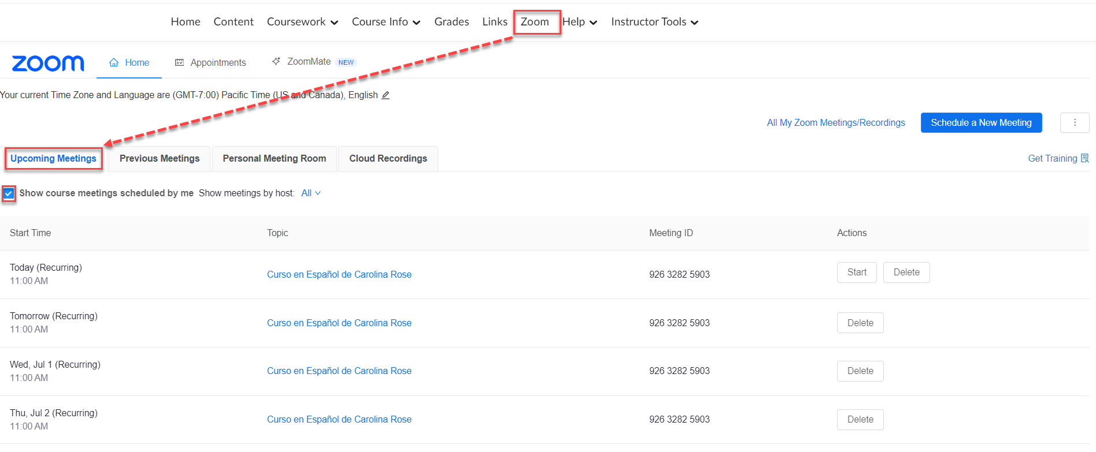
Task: Open the Links menu item
Action: coord(495,22)
